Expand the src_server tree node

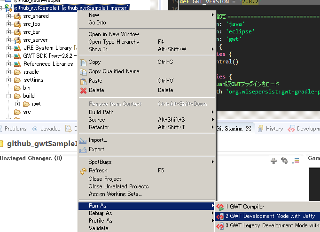pyautogui.click(x=8, y=40)
